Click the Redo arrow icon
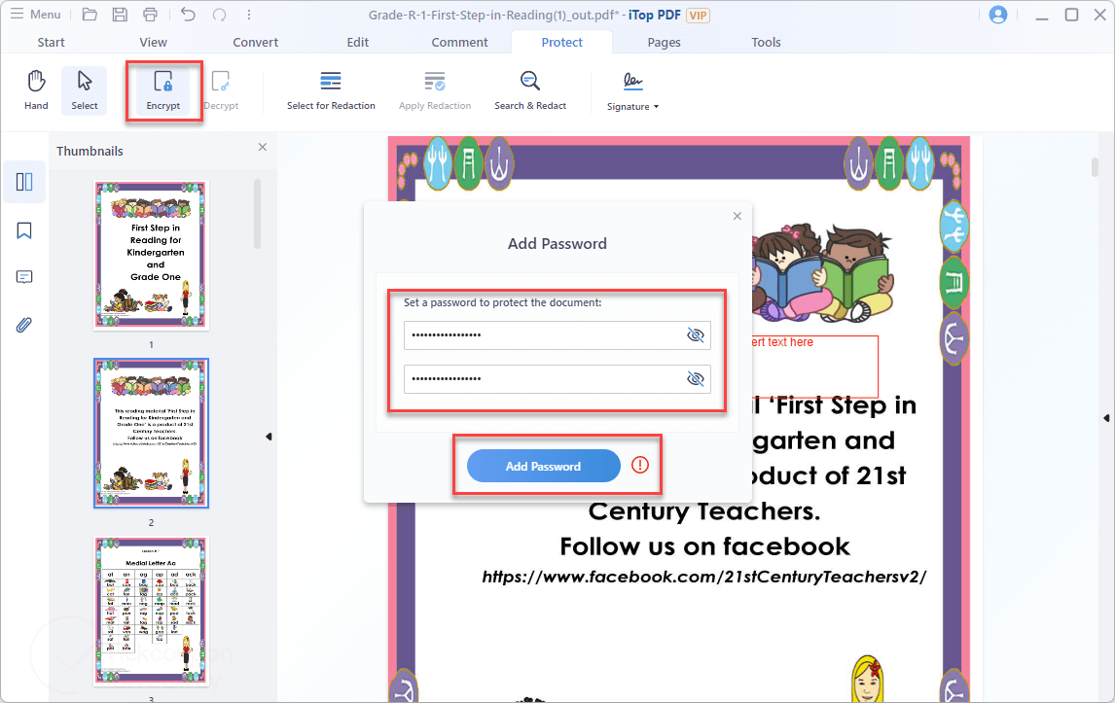The image size is (1115, 703). 219,15
